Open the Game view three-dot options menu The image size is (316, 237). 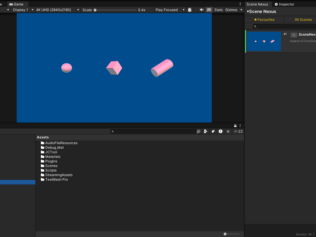pos(240,4)
